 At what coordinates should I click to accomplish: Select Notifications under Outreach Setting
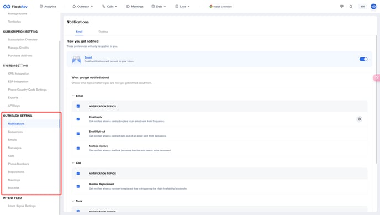pos(16,124)
